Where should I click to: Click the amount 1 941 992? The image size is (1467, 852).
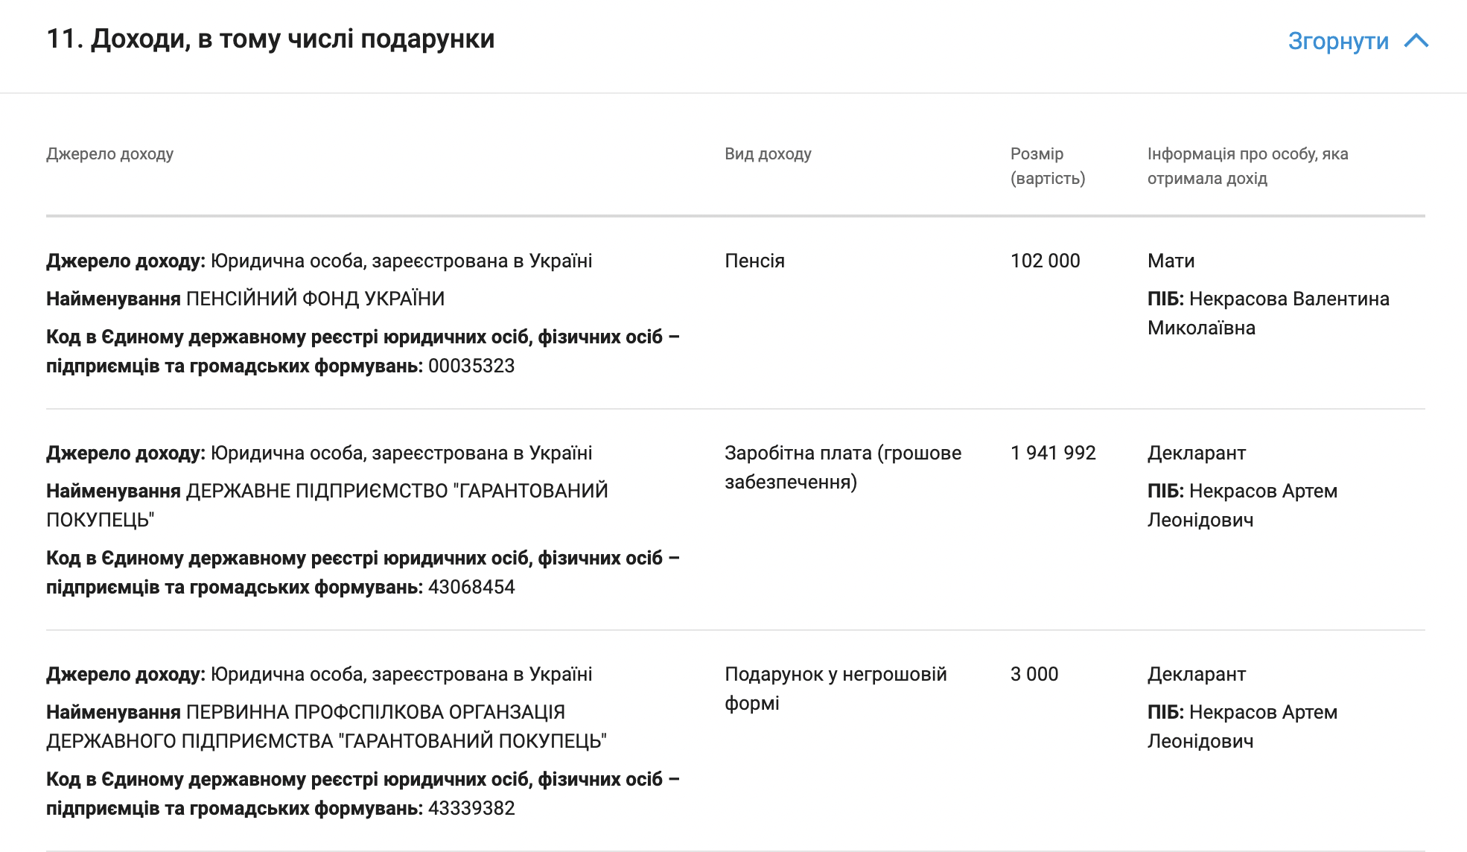click(x=1053, y=453)
